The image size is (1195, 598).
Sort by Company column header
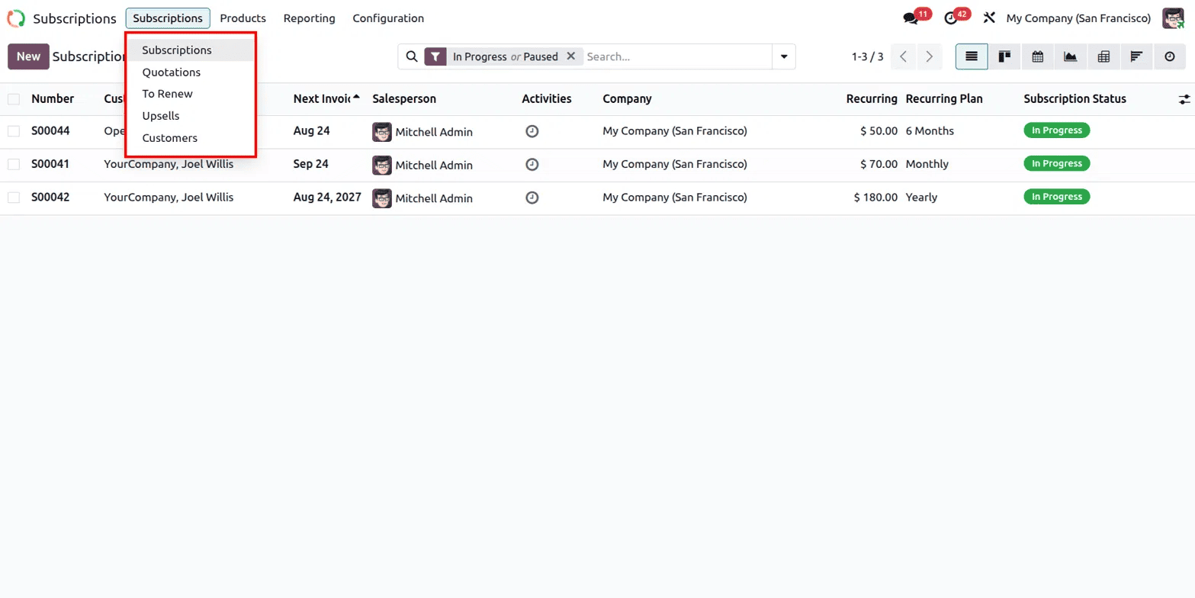pos(627,99)
